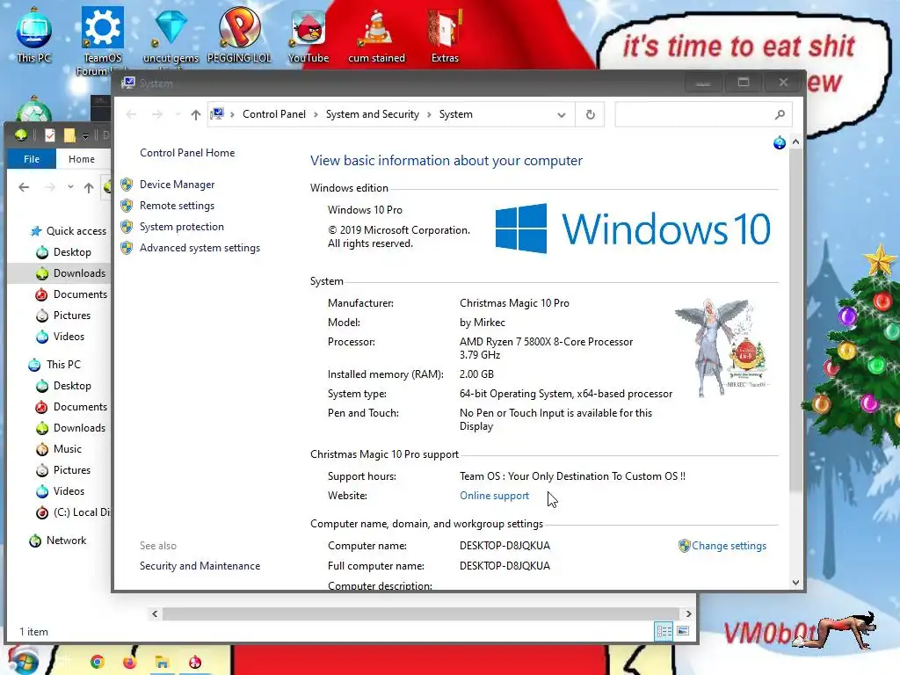Open Advanced system settings
Image resolution: width=900 pixels, height=675 pixels.
tap(200, 248)
